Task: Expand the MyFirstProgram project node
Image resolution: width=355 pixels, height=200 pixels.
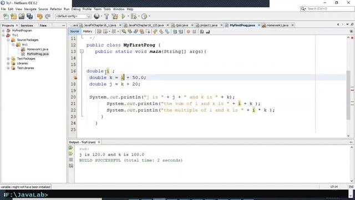Action: (3, 31)
